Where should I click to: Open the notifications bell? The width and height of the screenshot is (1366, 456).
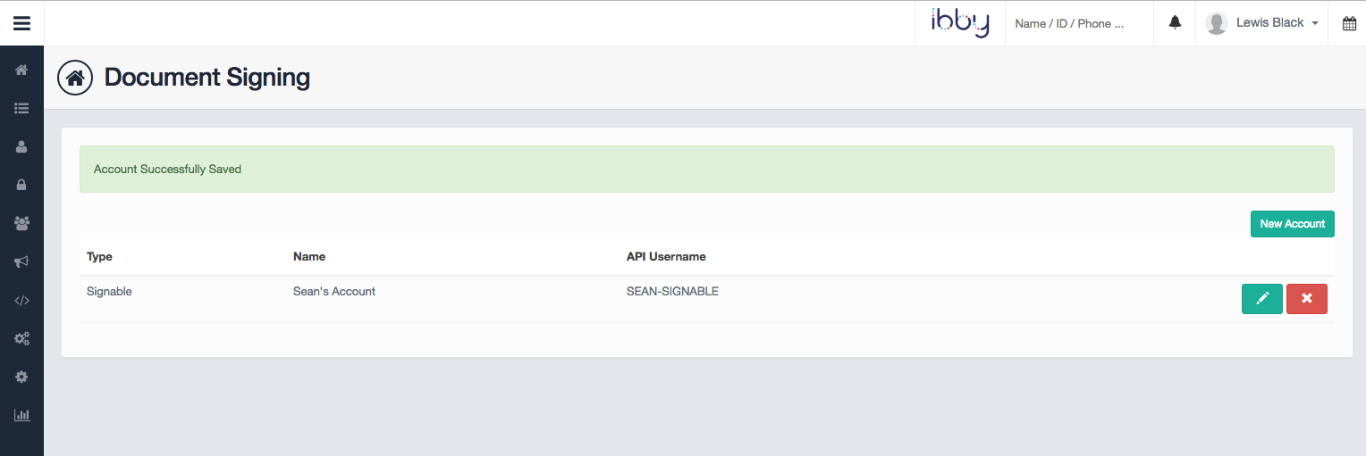click(1176, 23)
